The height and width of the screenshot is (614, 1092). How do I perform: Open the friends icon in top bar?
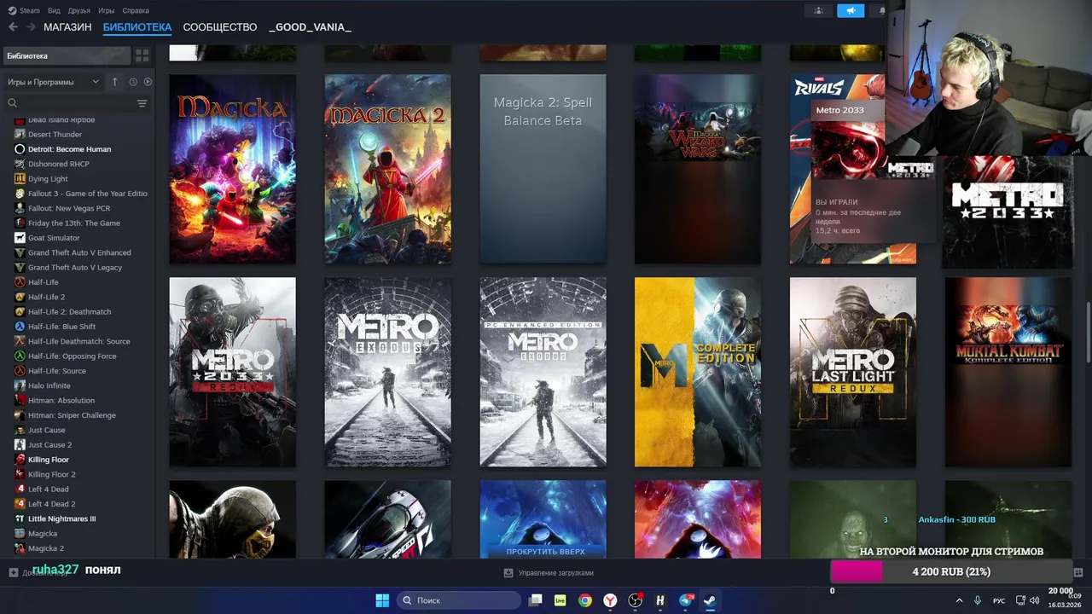point(819,10)
